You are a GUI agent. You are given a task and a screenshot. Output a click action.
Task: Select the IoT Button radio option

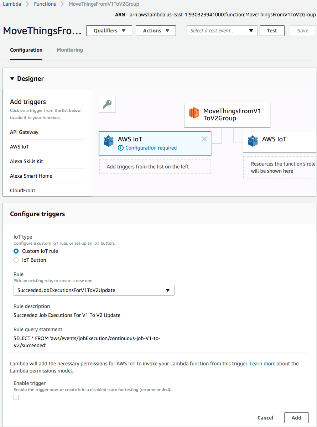point(16,260)
